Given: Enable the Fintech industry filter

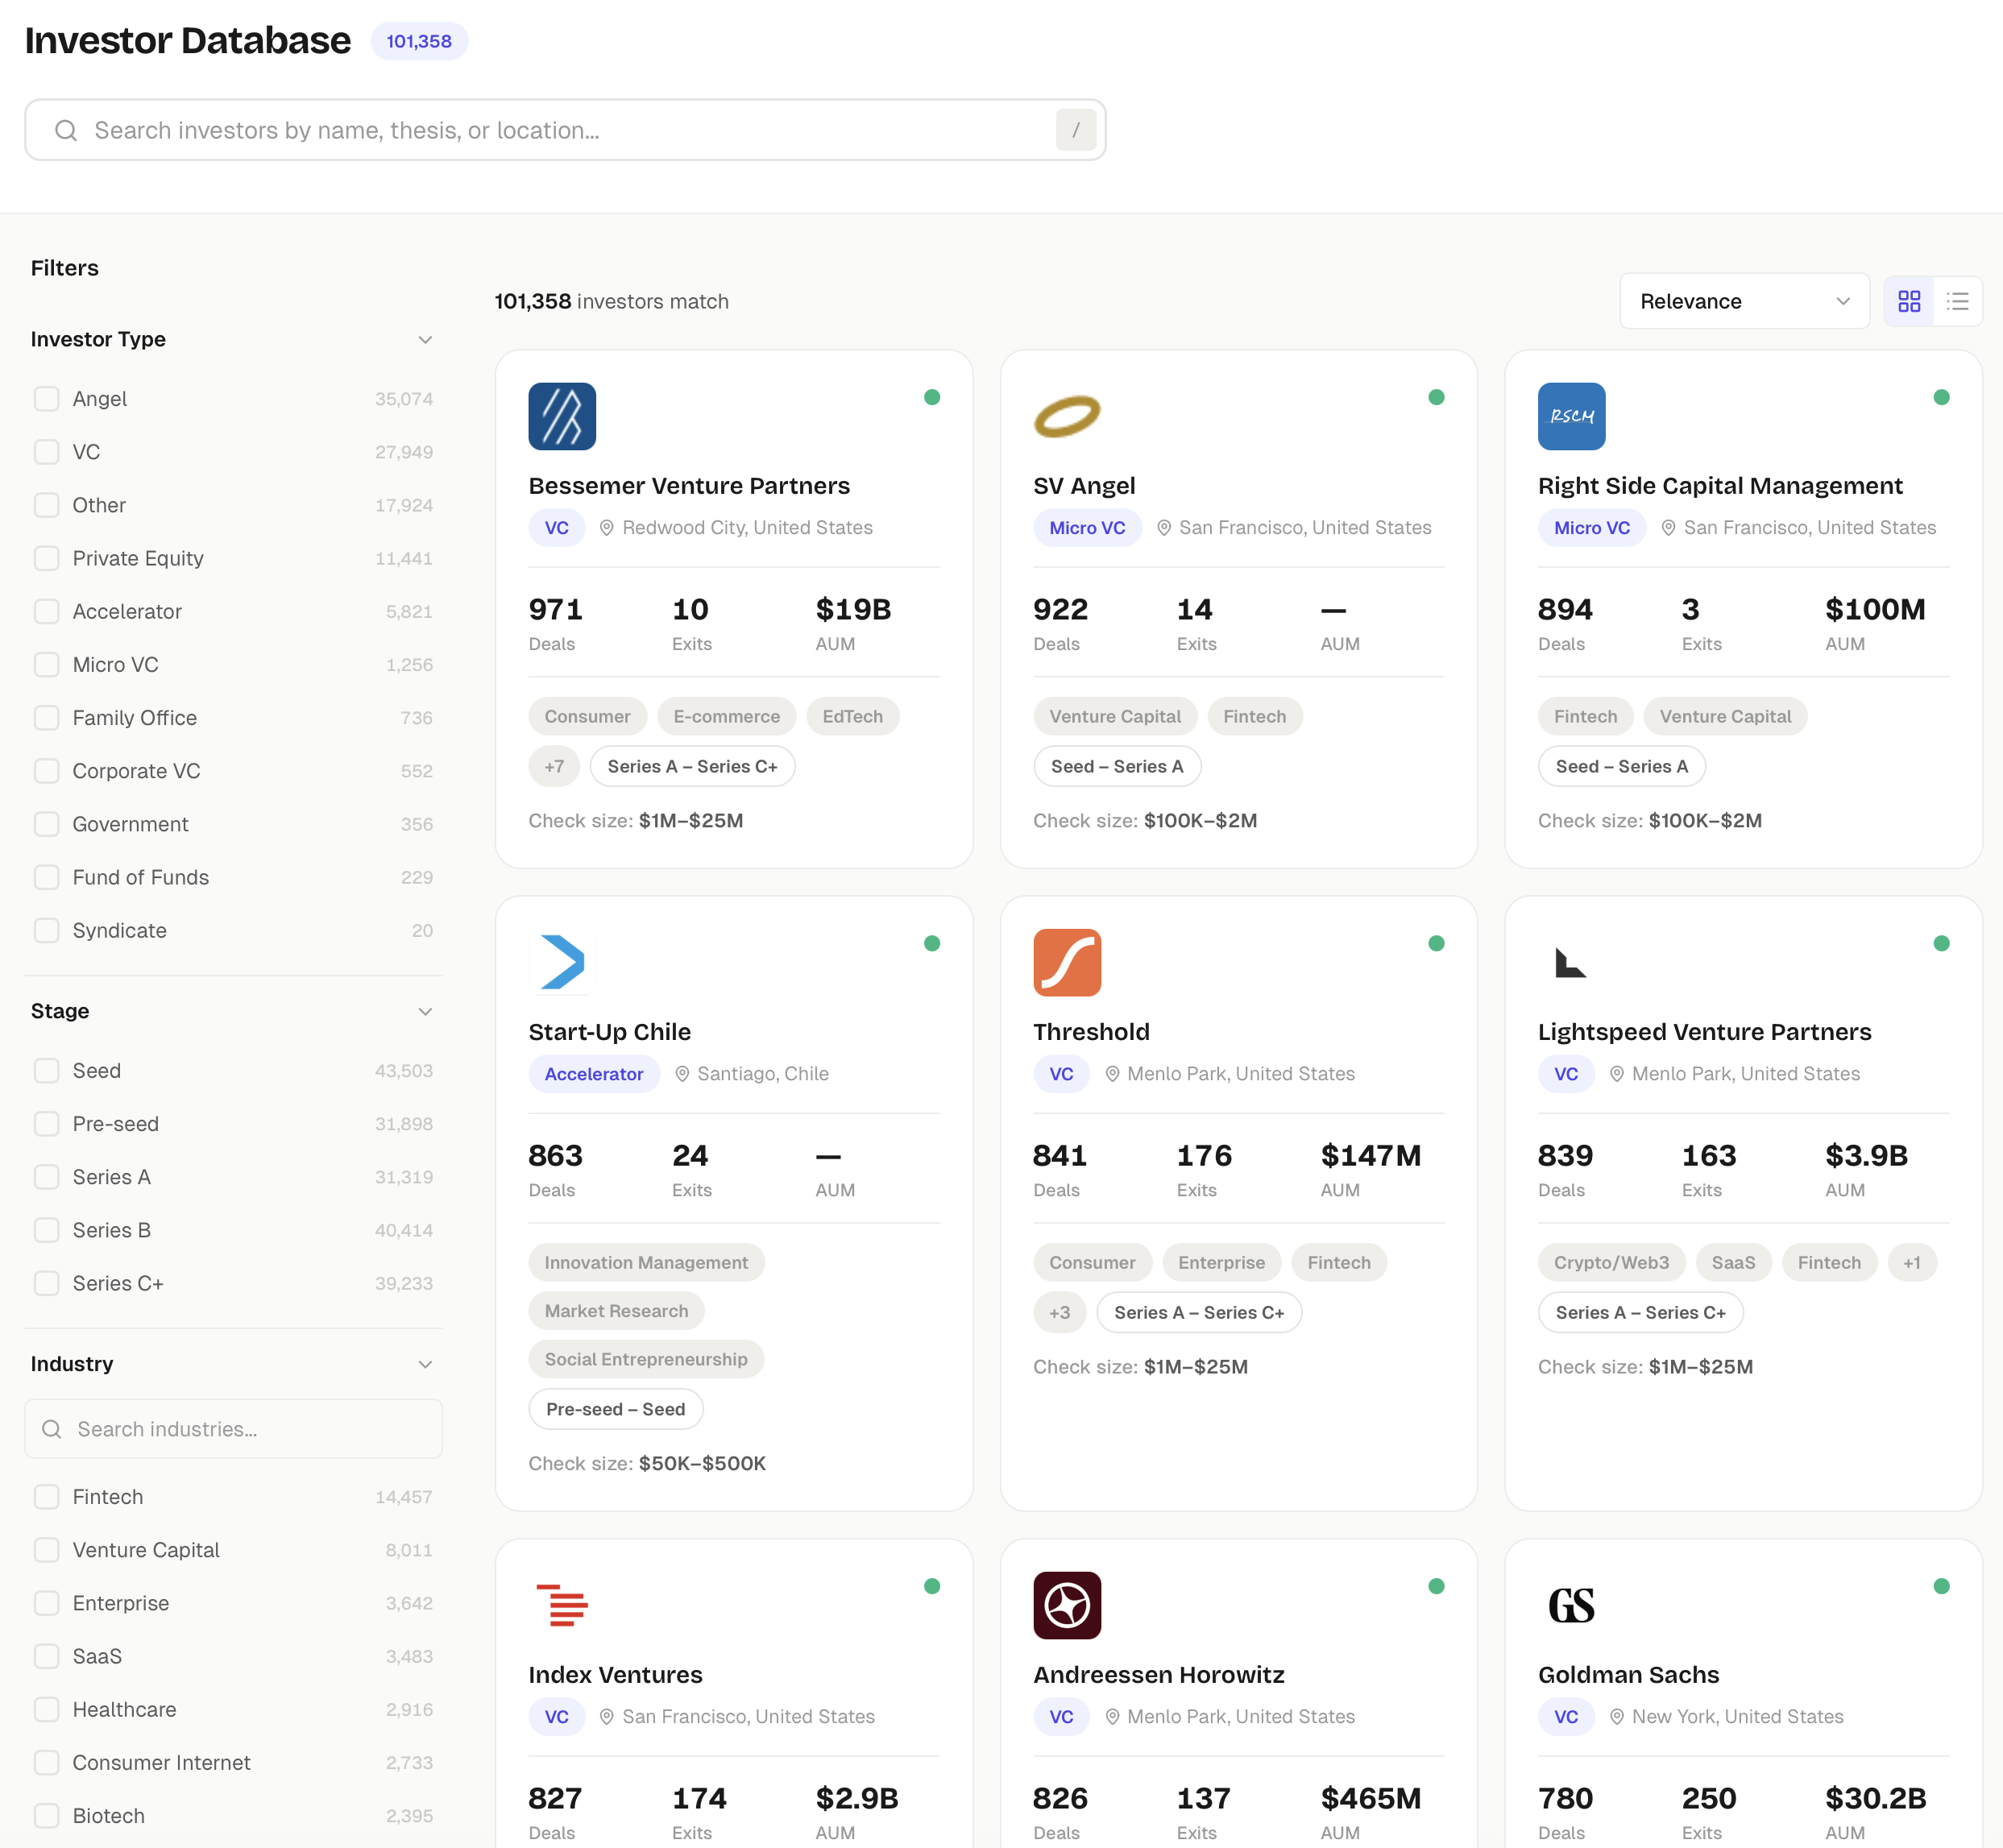Looking at the screenshot, I should [47, 1496].
